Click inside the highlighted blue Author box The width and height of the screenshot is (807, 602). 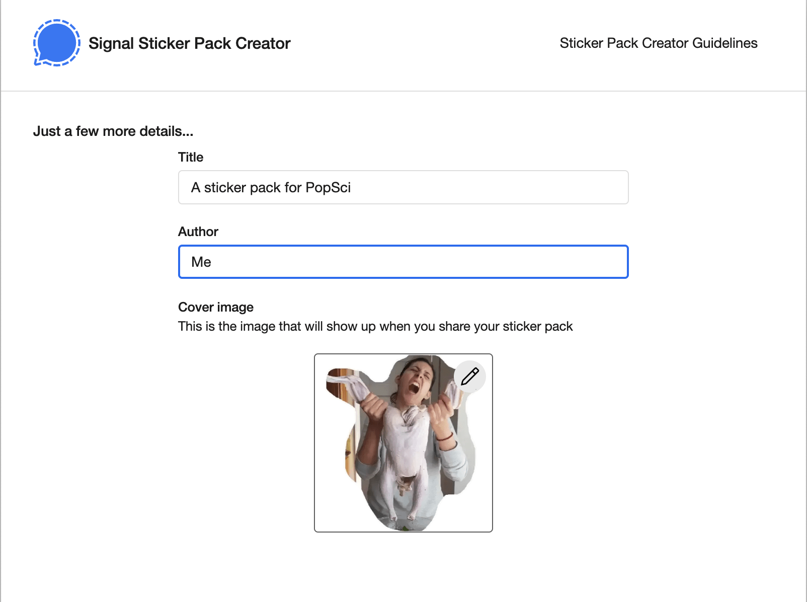coord(402,262)
